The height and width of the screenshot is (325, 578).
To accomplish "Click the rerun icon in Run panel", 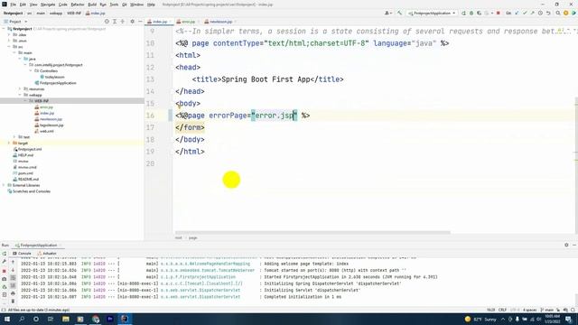I will coord(5,254).
